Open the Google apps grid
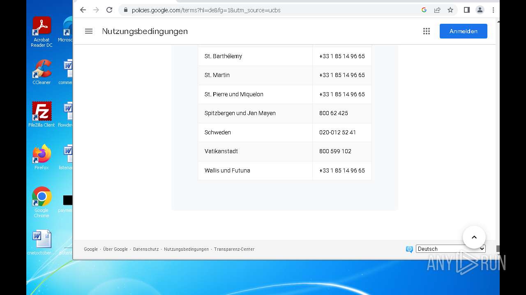This screenshot has height=295, width=526. point(427,31)
